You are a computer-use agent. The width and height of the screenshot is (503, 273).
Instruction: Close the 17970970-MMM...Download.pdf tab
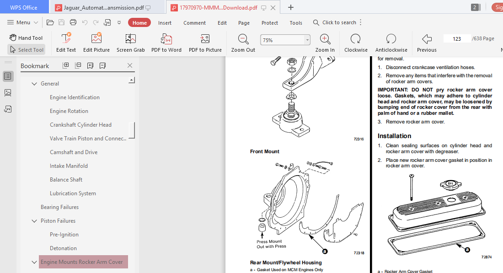[x=273, y=8]
